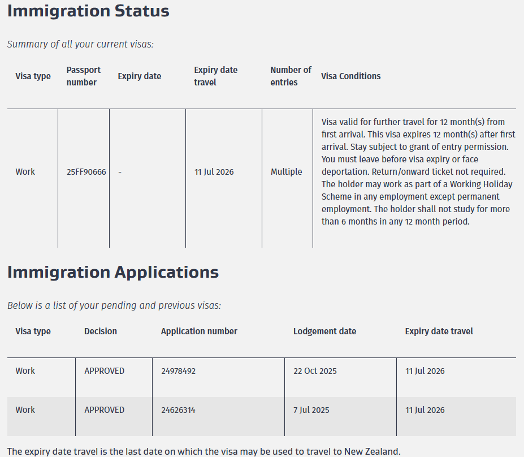Click the Immigration Status heading
The width and height of the screenshot is (524, 457).
click(x=88, y=11)
